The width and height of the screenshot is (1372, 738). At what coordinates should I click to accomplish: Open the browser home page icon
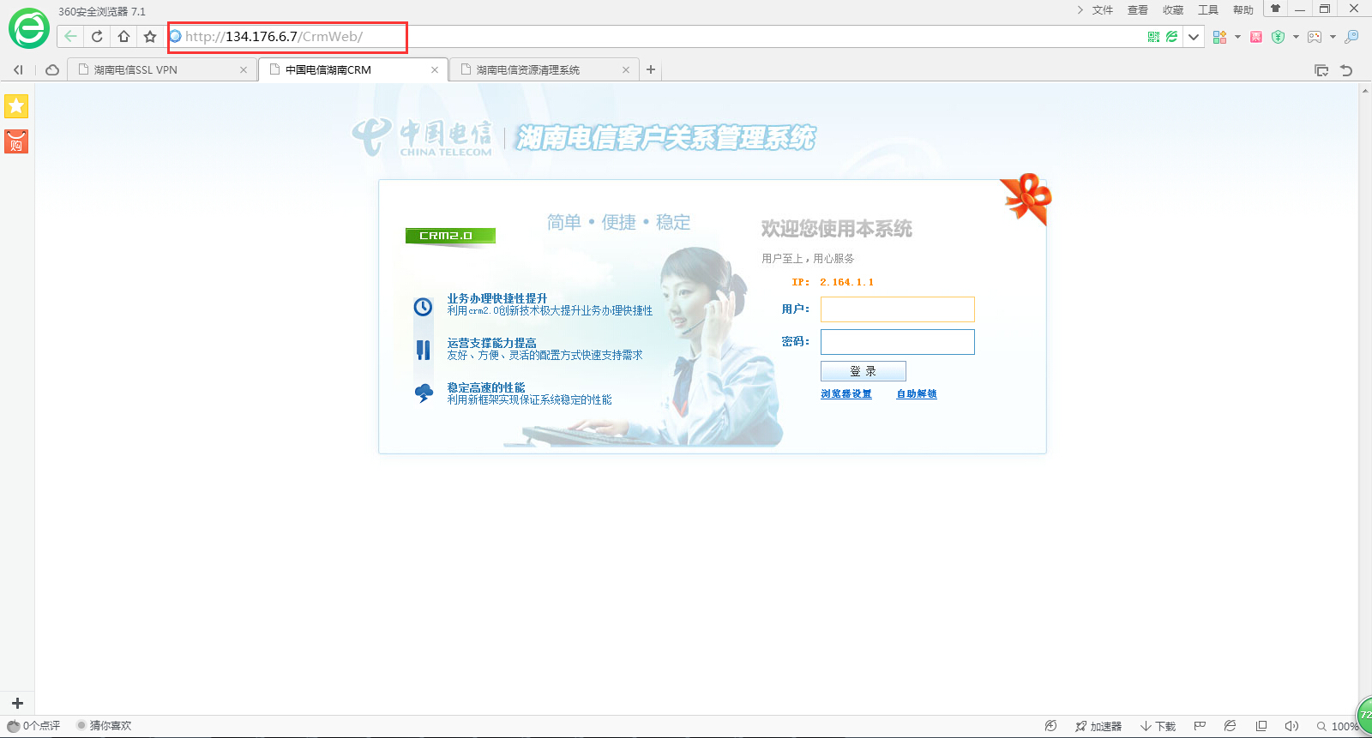pos(123,36)
